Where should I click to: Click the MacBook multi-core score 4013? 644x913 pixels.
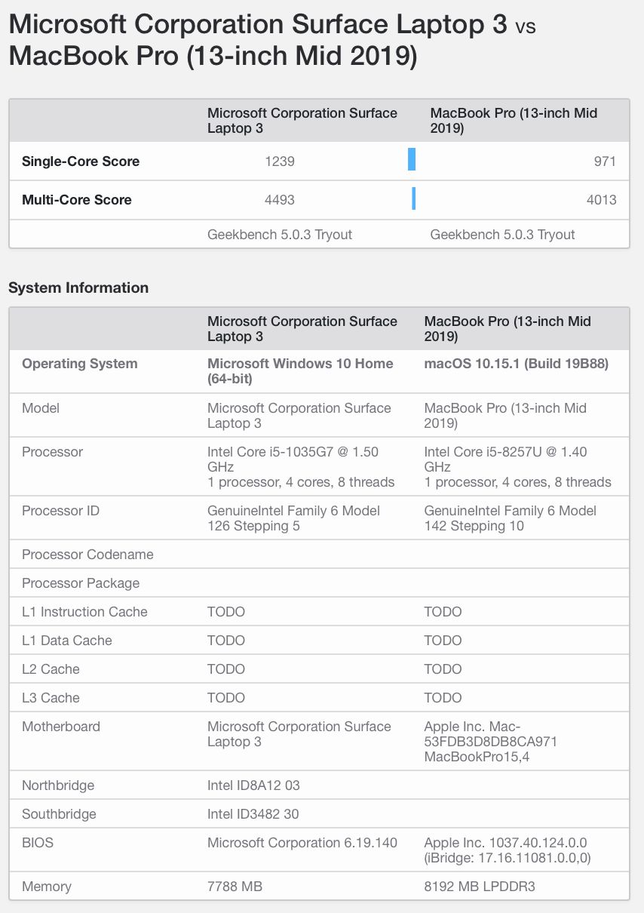click(601, 200)
